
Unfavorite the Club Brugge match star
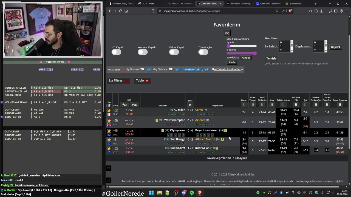click(x=109, y=140)
